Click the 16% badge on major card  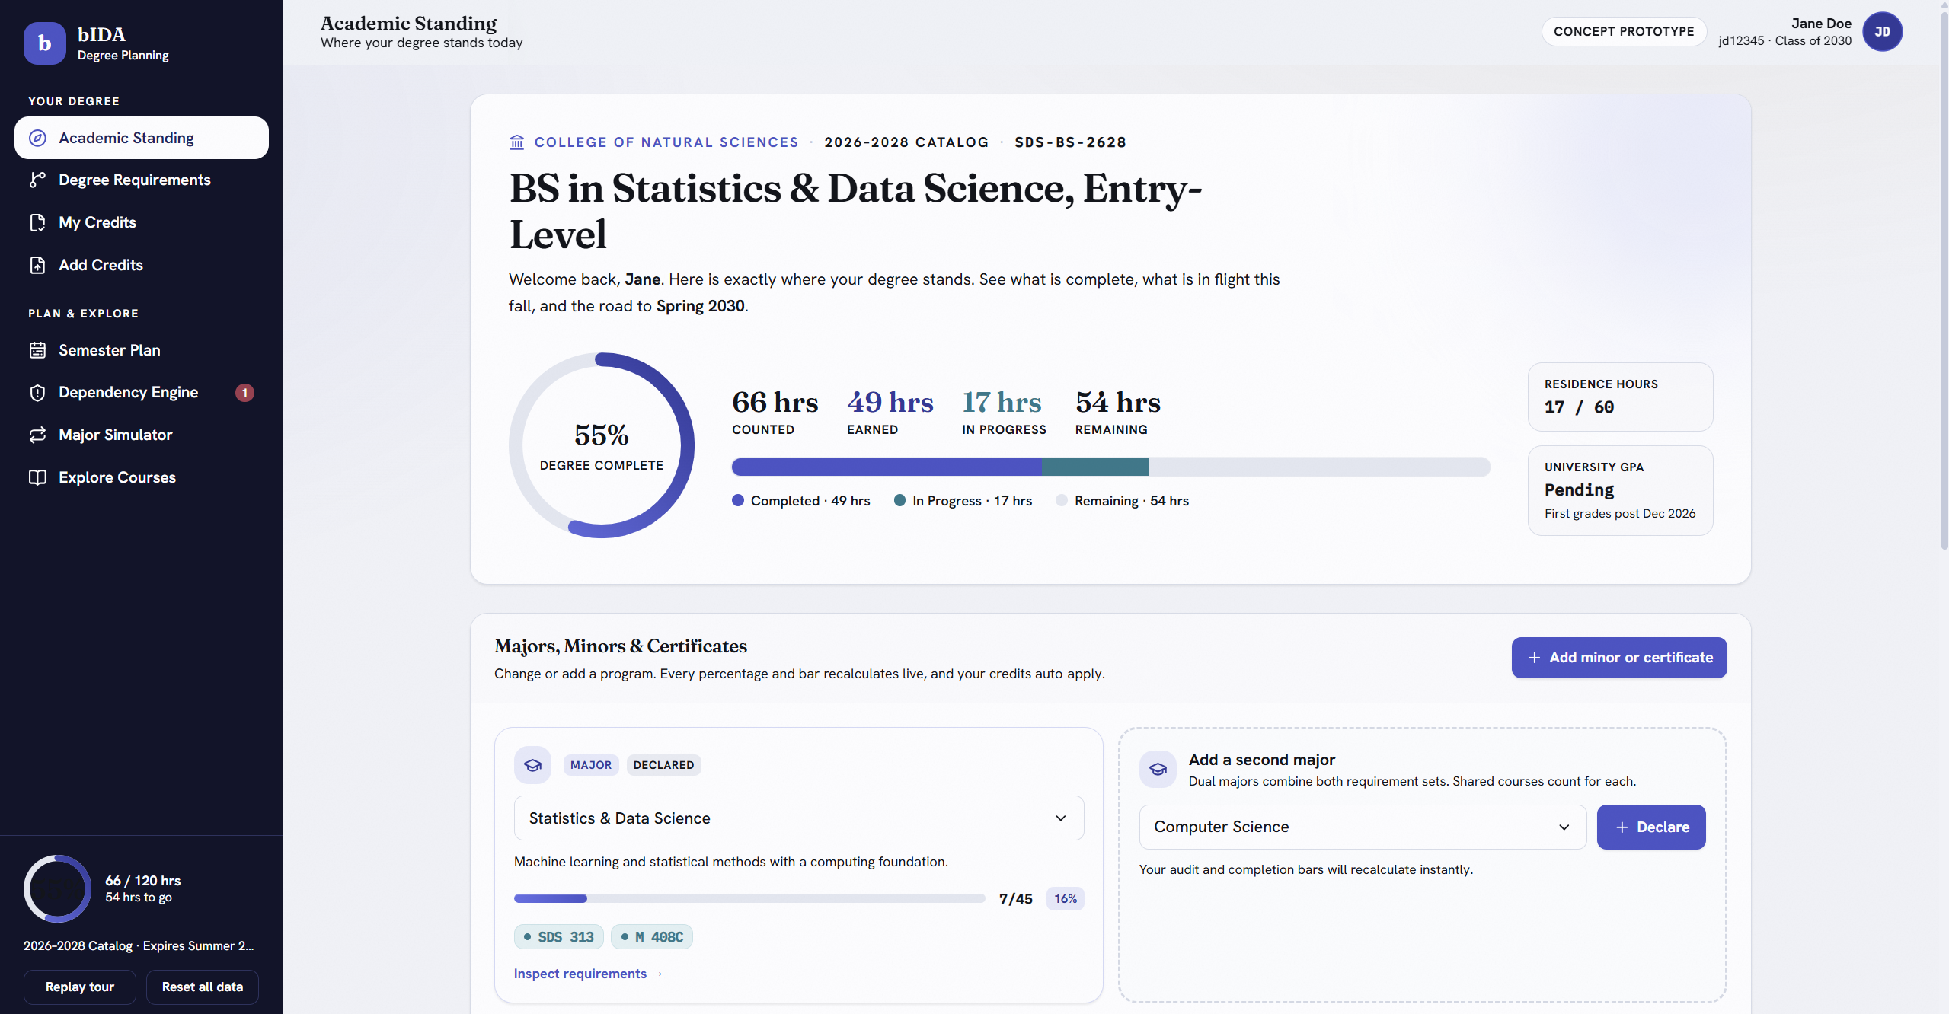point(1066,898)
